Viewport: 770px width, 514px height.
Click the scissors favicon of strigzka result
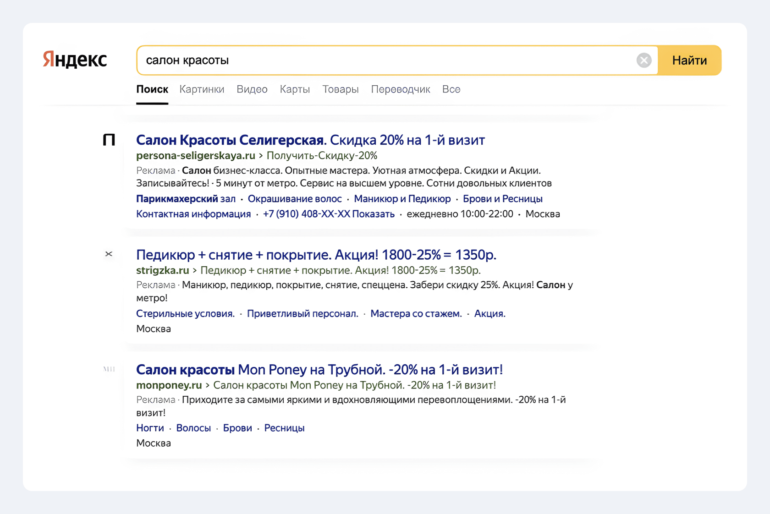tap(109, 254)
